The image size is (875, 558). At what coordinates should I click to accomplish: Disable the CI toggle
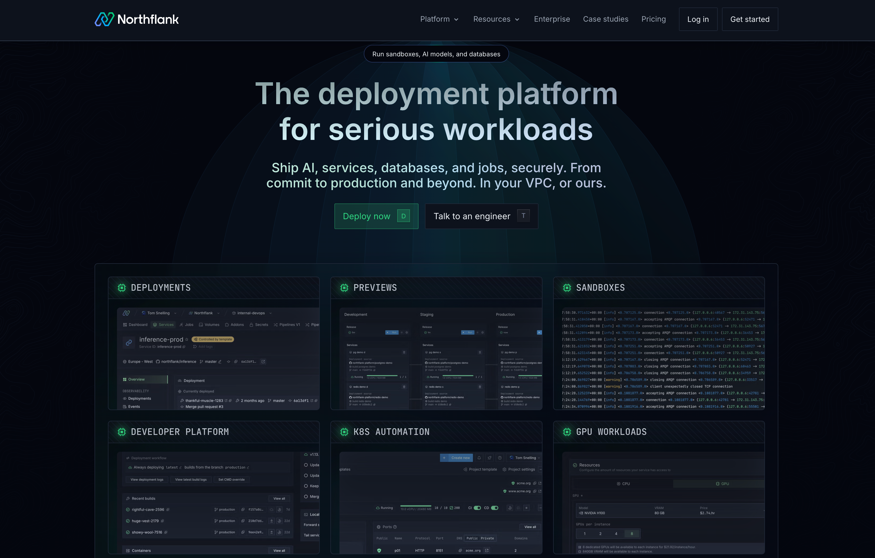477,508
